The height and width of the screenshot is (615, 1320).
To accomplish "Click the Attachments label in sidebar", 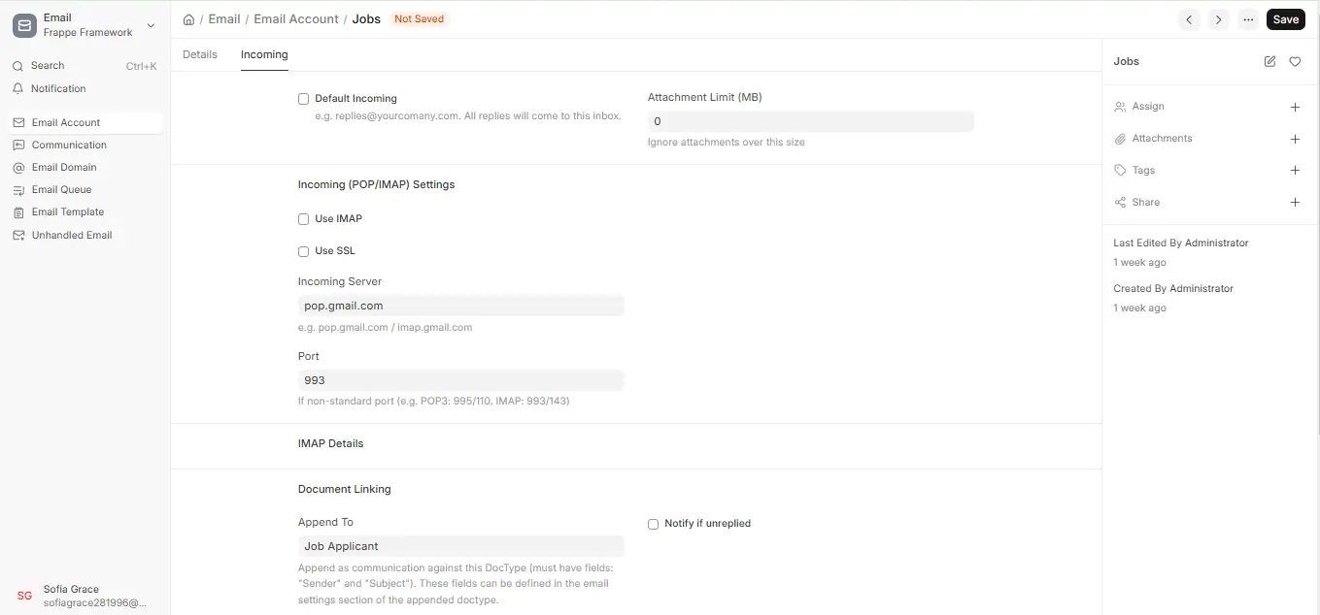I will click(1162, 139).
